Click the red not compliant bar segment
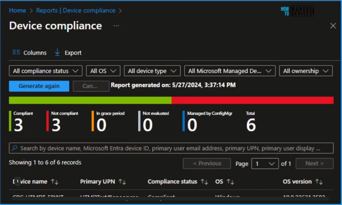The image size is (342, 205). [x=252, y=100]
